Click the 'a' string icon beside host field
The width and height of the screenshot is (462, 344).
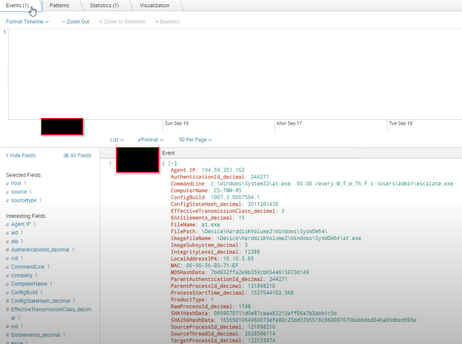click(x=8, y=183)
